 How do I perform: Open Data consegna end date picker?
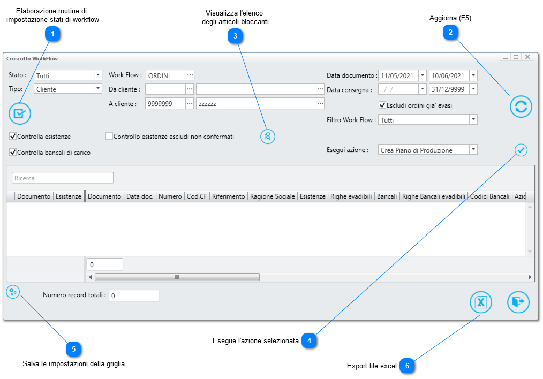click(473, 89)
